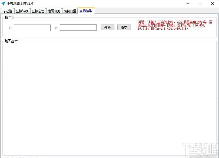Click the red 说明 instruction text
Viewport: 219px width, 158px height.
pos(175,25)
